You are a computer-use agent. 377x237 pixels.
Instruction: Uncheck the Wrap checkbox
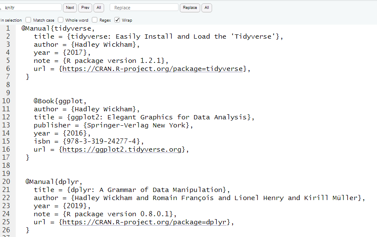(x=117, y=20)
